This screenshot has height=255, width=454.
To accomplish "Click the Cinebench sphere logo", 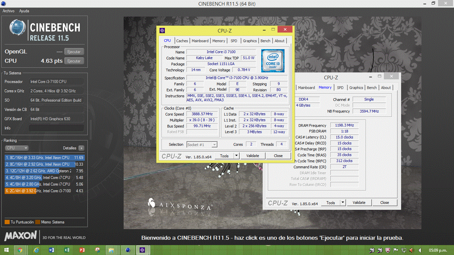I will pos(18,27).
